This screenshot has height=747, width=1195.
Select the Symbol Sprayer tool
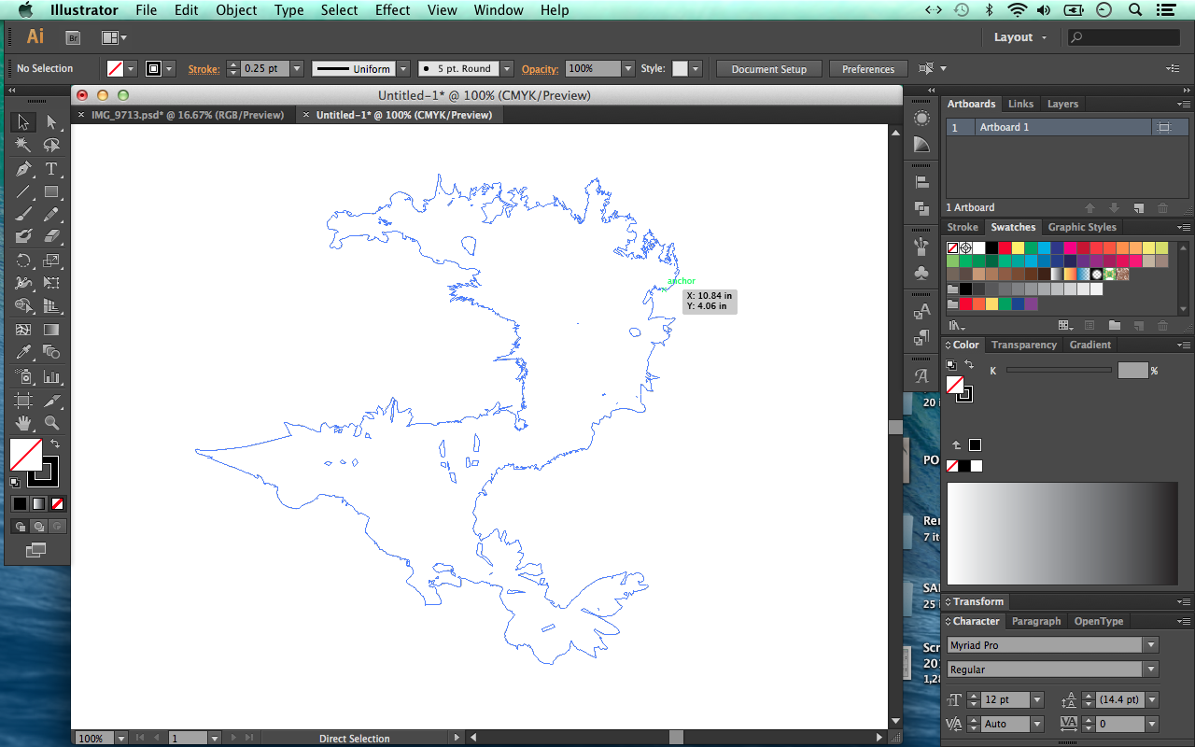[23, 377]
